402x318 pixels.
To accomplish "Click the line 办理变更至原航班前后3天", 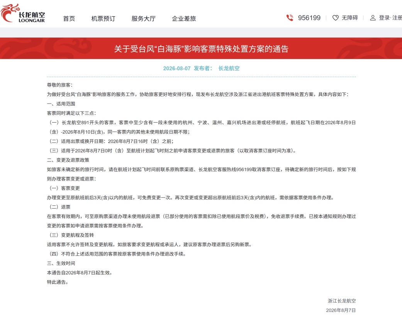I will pos(190,197).
